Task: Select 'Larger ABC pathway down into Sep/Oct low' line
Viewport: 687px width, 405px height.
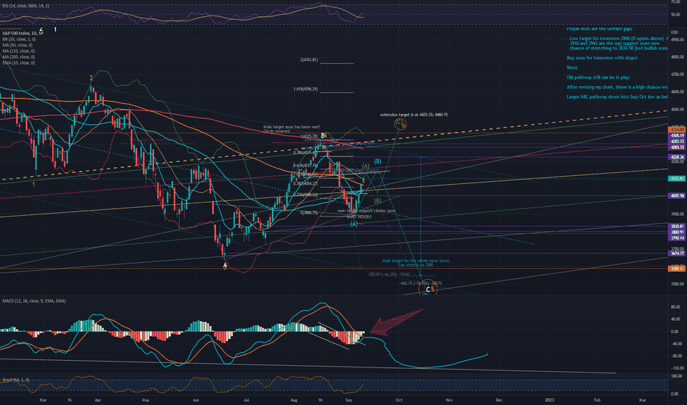Action: pos(617,96)
